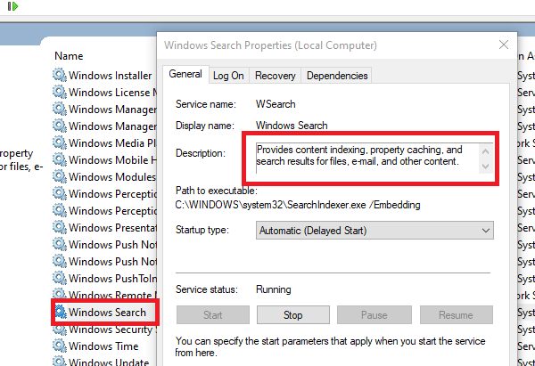
Task: Click gear icon beside Windows Security Service
Action: pos(60,329)
